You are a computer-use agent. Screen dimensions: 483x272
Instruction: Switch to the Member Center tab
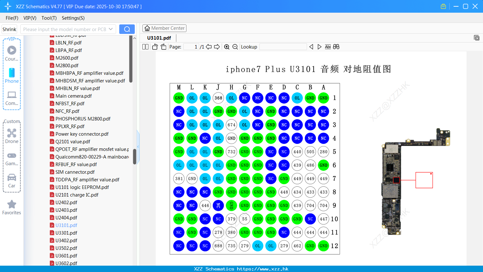pos(164,28)
